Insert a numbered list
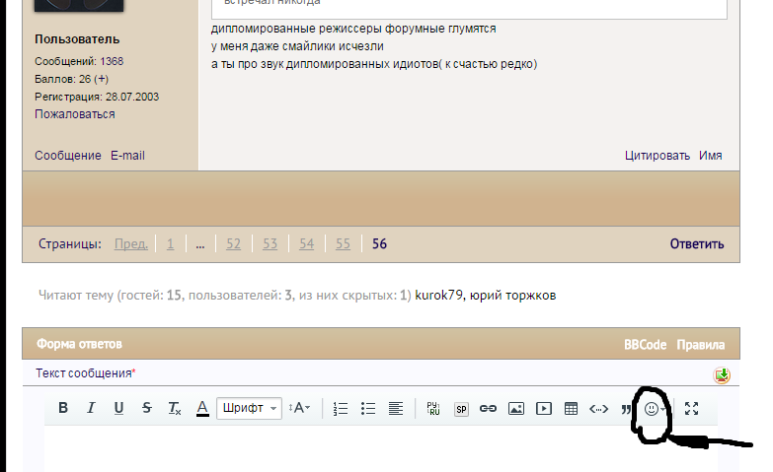 (342, 408)
